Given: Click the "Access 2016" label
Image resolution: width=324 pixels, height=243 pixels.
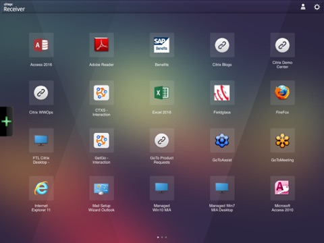Looking at the screenshot, I should (41, 65).
